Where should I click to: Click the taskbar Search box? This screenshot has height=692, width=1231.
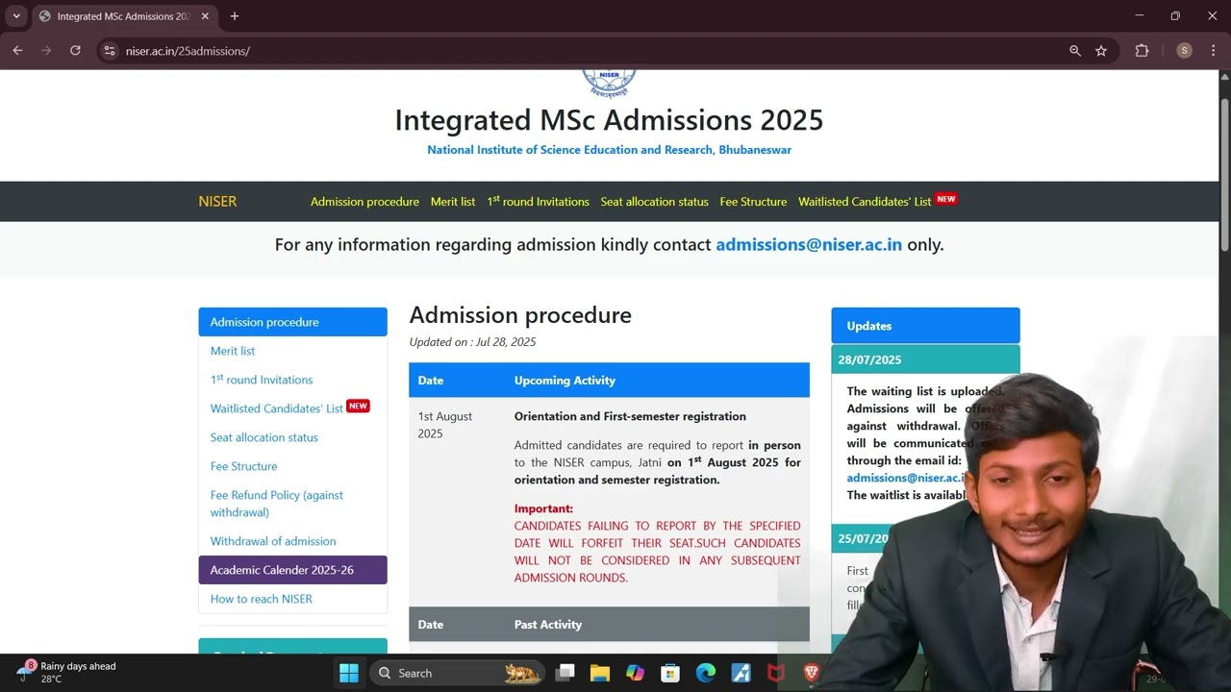(x=458, y=673)
